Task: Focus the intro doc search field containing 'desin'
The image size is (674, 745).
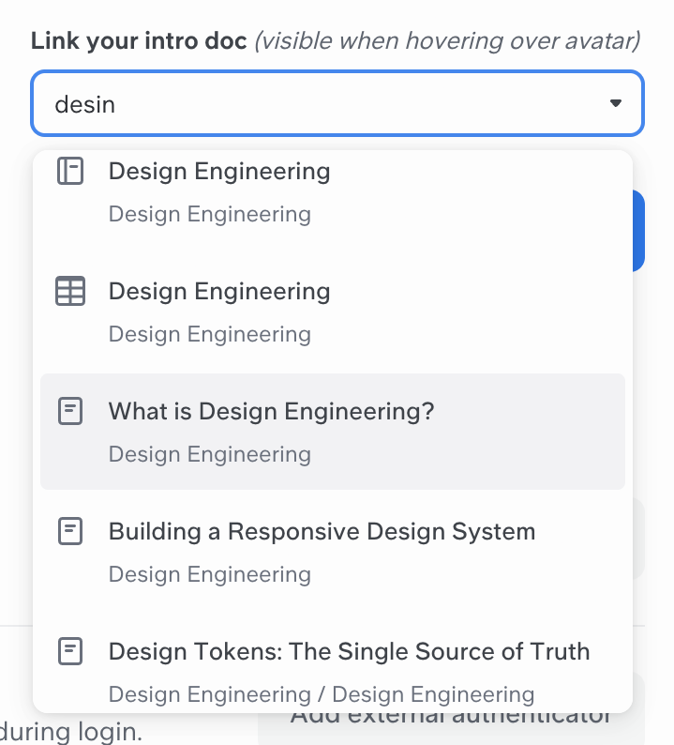Action: [x=309, y=103]
